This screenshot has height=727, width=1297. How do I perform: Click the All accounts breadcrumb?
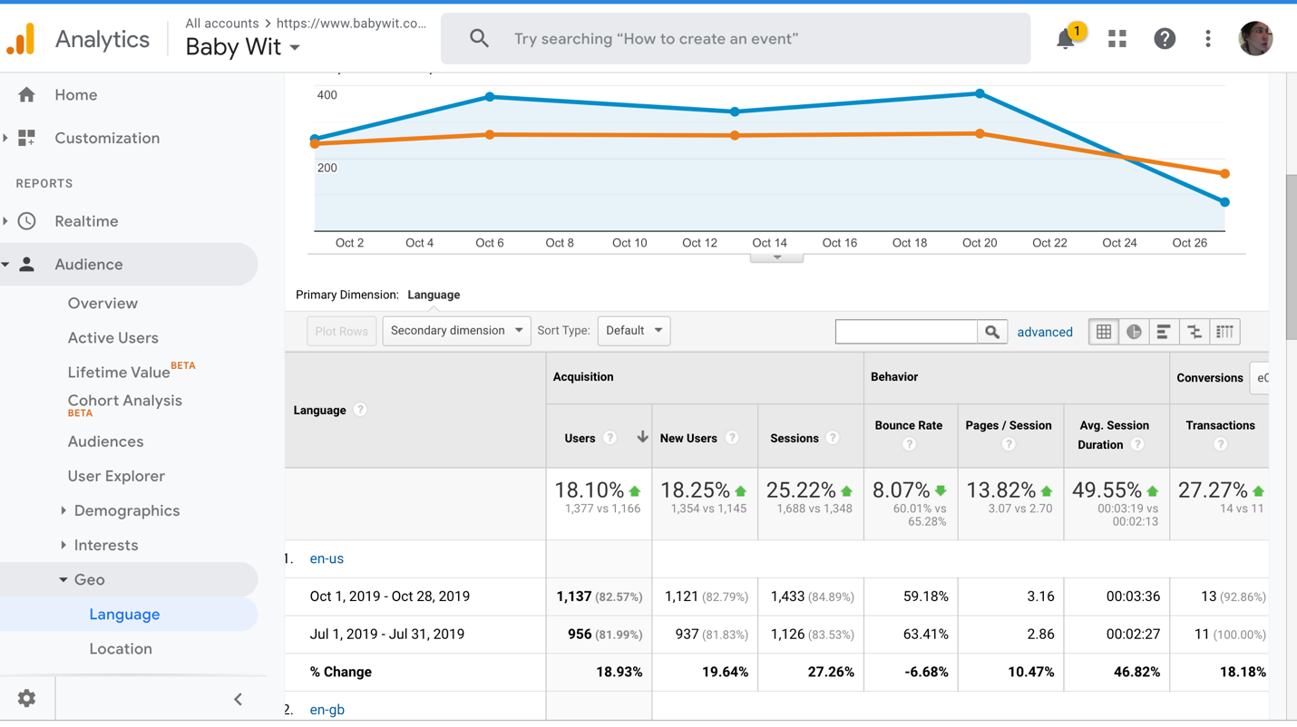[x=222, y=23]
